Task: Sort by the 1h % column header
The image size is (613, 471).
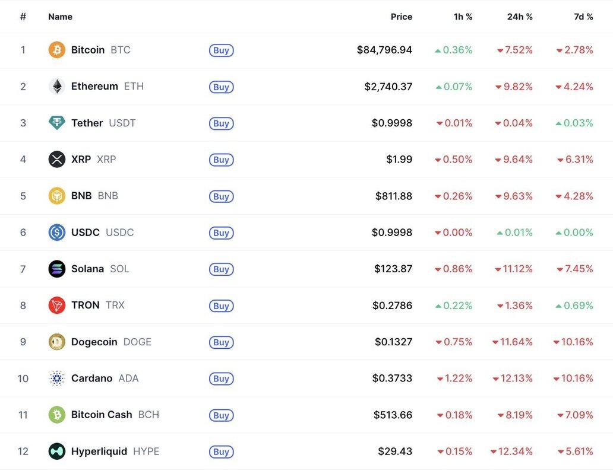Action: 463,17
